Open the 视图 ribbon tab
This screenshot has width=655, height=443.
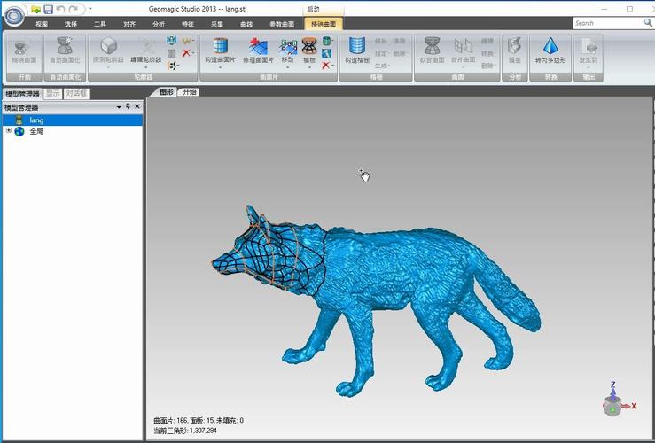point(42,24)
